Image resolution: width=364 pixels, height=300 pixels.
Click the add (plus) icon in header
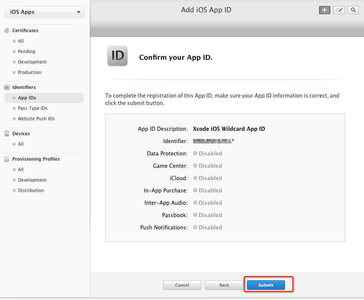[324, 10]
